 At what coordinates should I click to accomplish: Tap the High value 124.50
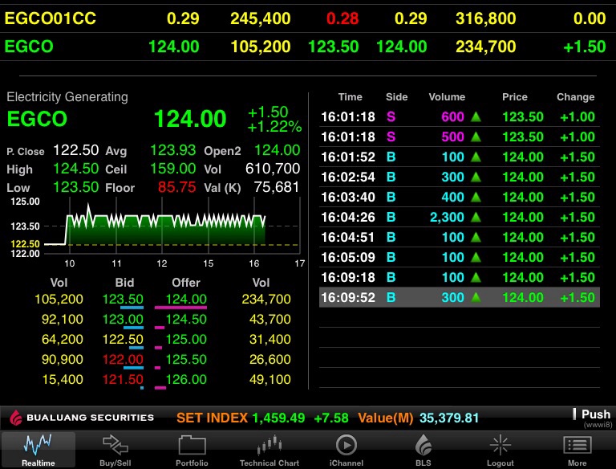pyautogui.click(x=76, y=169)
